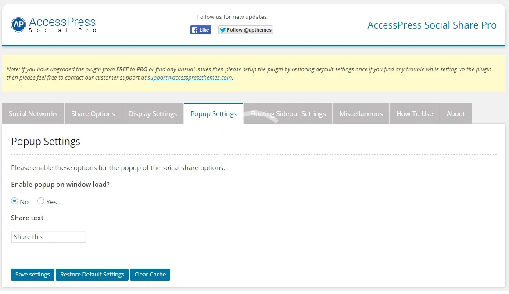509x294 pixels.
Task: Select the Popup Settings tab
Action: click(213, 113)
